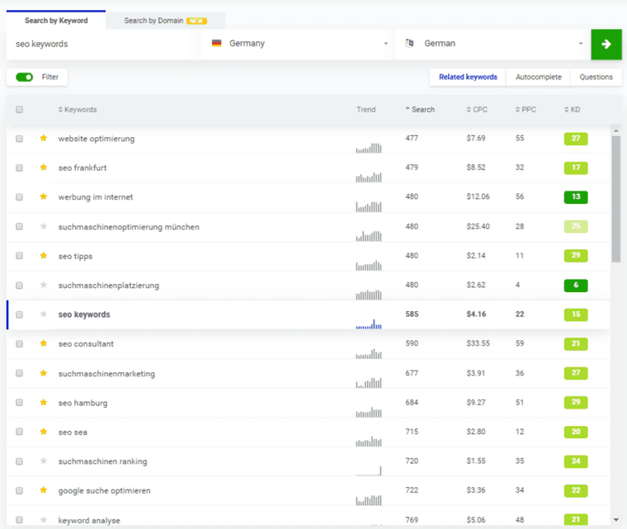Click the seo tipps keyword text

pyautogui.click(x=75, y=256)
